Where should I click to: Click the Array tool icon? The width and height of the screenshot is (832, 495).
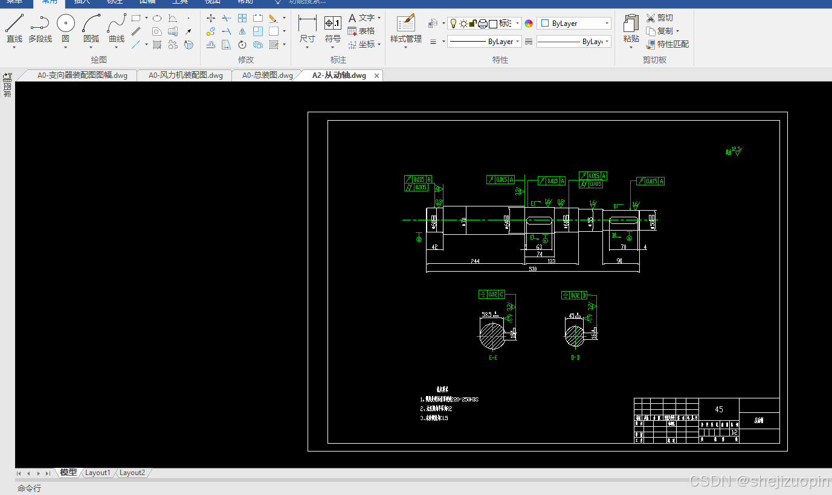pyautogui.click(x=242, y=18)
